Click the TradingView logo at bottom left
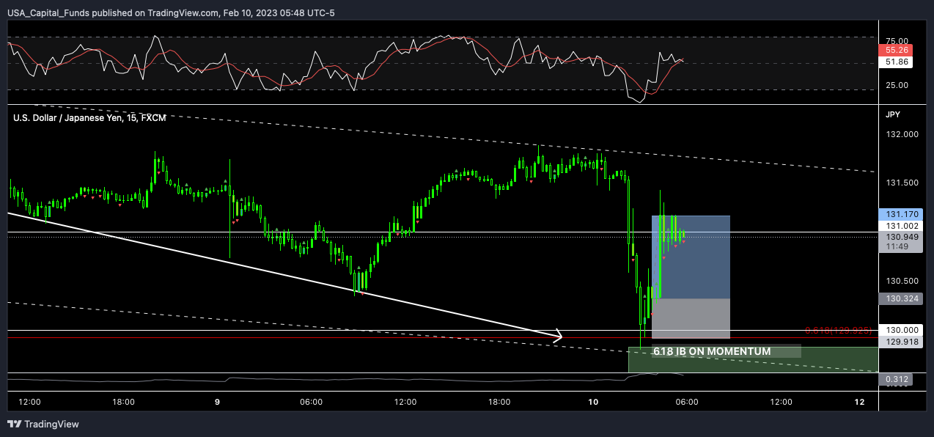 [x=43, y=424]
